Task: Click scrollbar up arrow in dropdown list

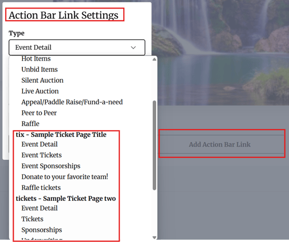Action: 154,59
